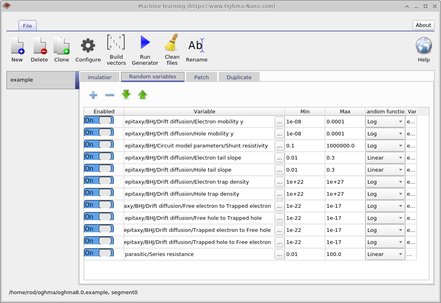Switch to the Patch tab
The width and height of the screenshot is (441, 303).
(201, 77)
